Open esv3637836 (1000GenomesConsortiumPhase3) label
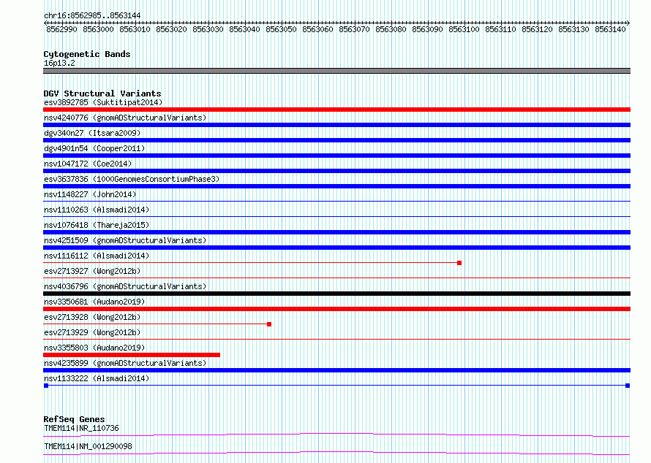Viewport: 651px width, 463px height. click(132, 179)
